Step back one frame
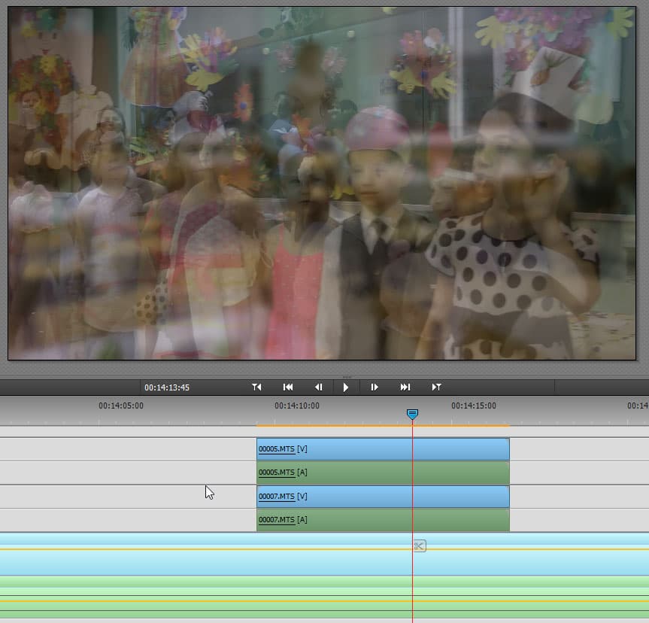 318,387
